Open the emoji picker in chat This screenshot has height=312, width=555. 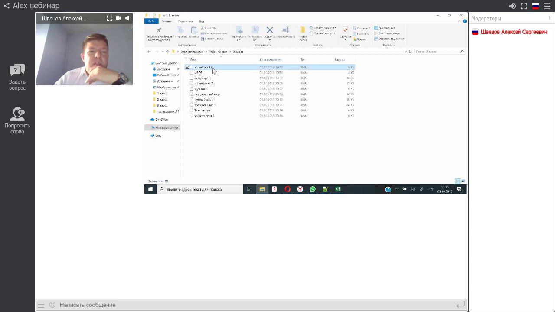click(x=52, y=305)
